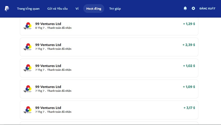221x125 pixels.
Task: Click '7 Thg 7' status text on + 3,17 $ row
Action: 53,112
